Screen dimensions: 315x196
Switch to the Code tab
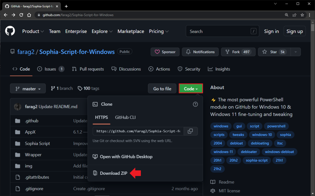pos(21,69)
